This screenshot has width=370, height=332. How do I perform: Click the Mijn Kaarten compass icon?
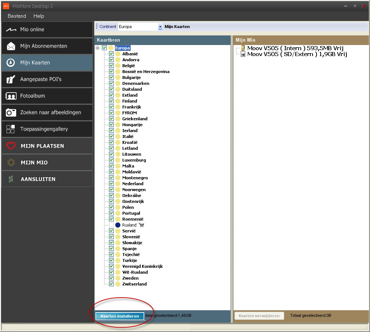11,63
